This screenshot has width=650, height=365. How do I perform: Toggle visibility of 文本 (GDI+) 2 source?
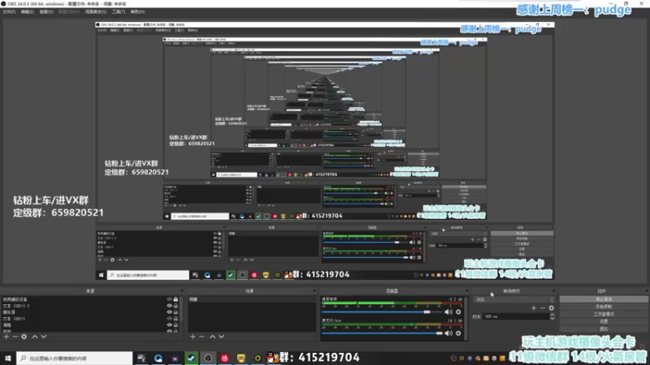point(169,306)
